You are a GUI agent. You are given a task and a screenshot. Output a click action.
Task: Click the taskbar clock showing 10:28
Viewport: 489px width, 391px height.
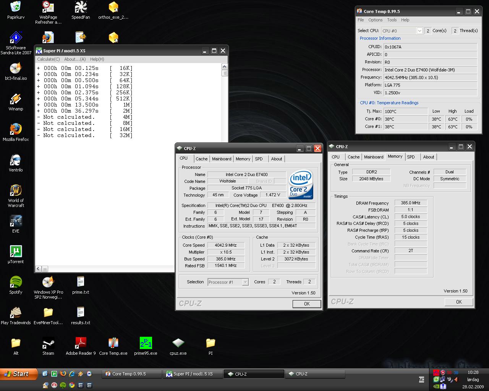coord(473,372)
